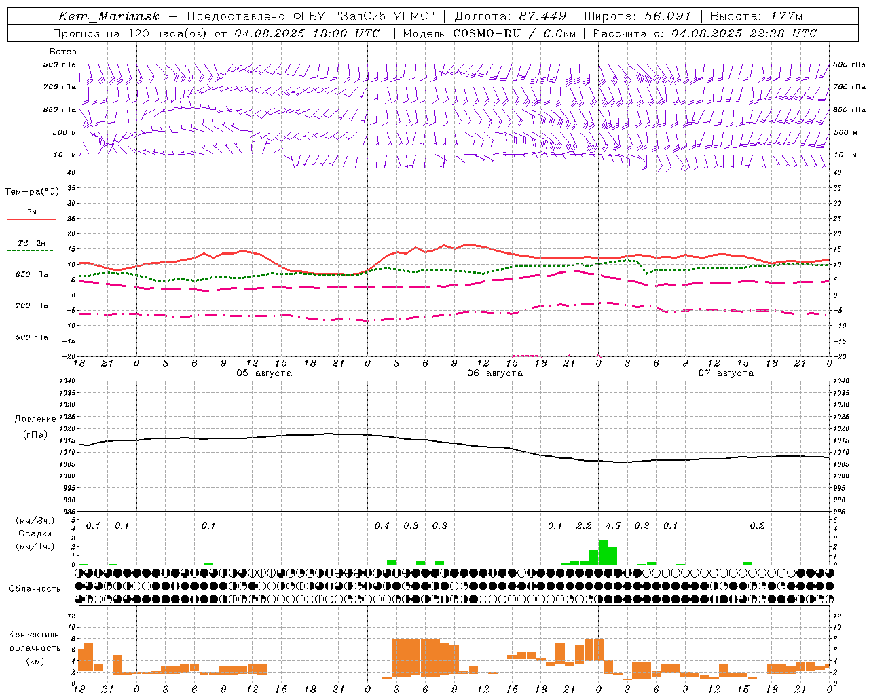
Task: Click the Конвективн. облачность chart label
Action: (x=35, y=641)
